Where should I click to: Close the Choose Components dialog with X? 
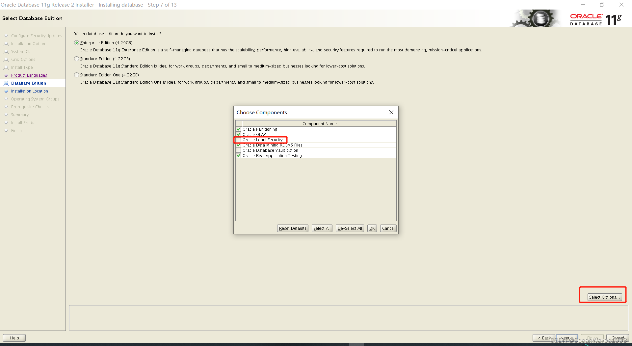391,113
